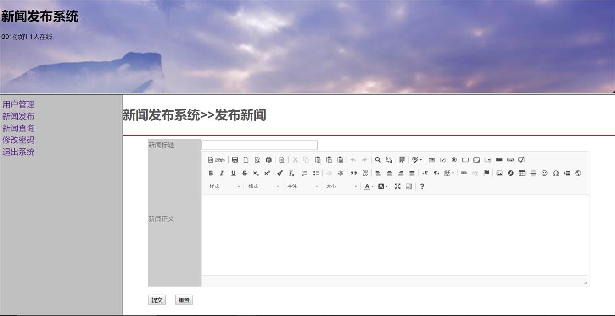Insert a form element
Viewport: 615px width, 316px height.
(x=431, y=160)
